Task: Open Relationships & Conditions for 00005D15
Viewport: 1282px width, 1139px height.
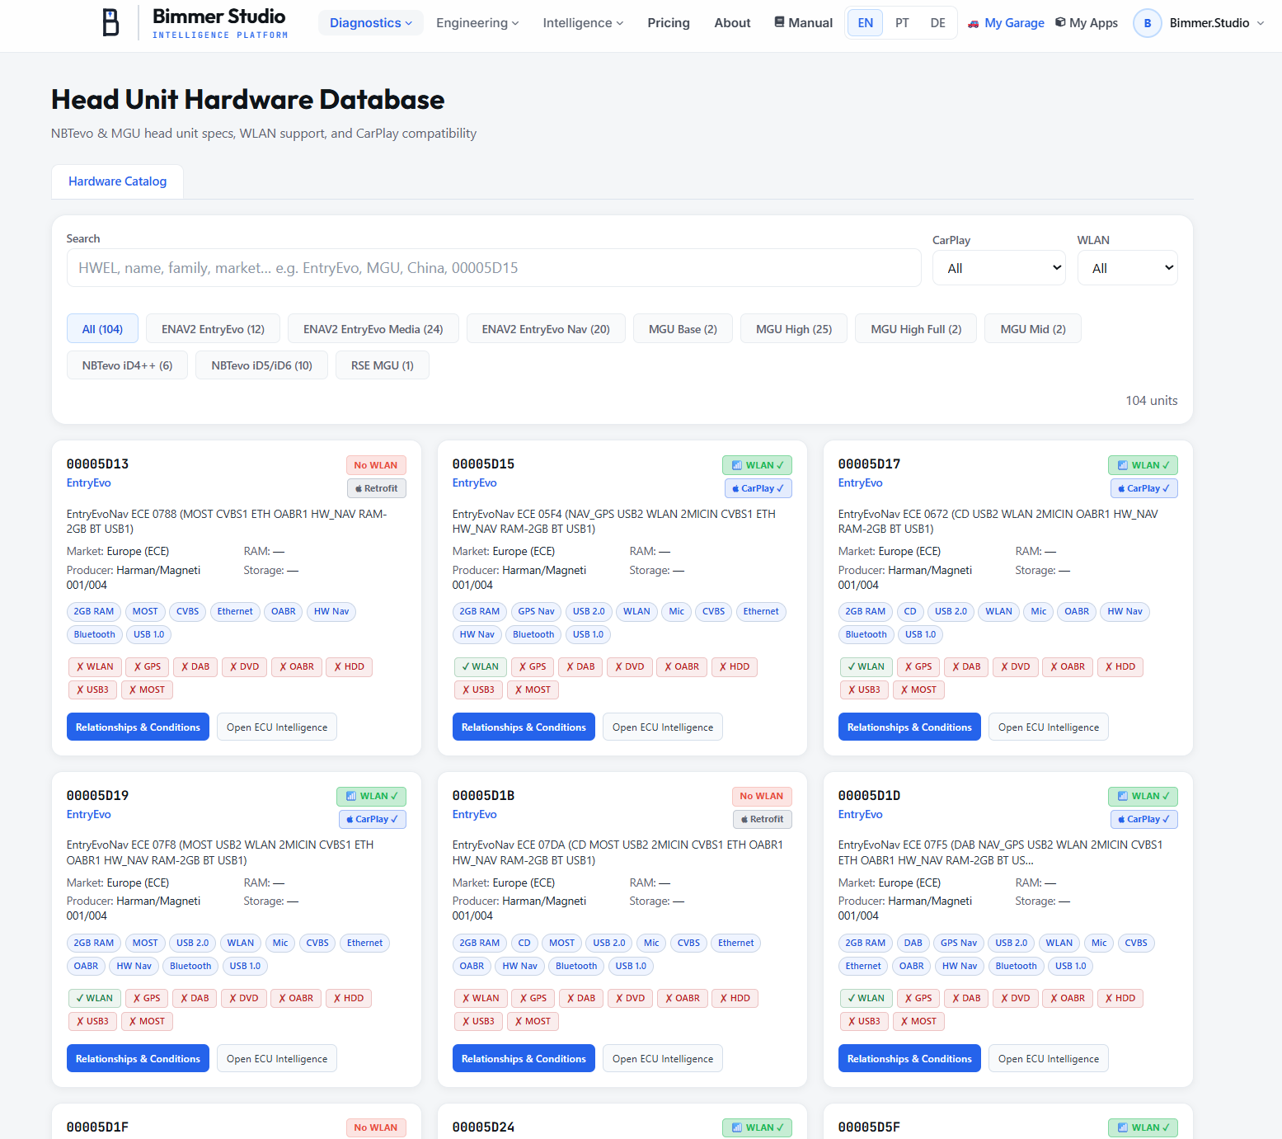Action: 524,727
